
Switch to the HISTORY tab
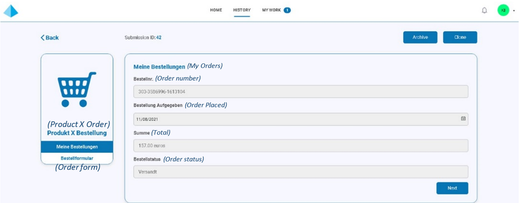tap(242, 10)
